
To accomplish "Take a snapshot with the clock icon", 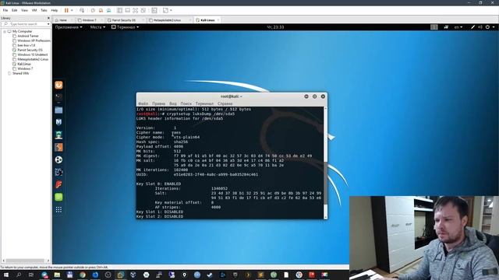I will pos(93,10).
